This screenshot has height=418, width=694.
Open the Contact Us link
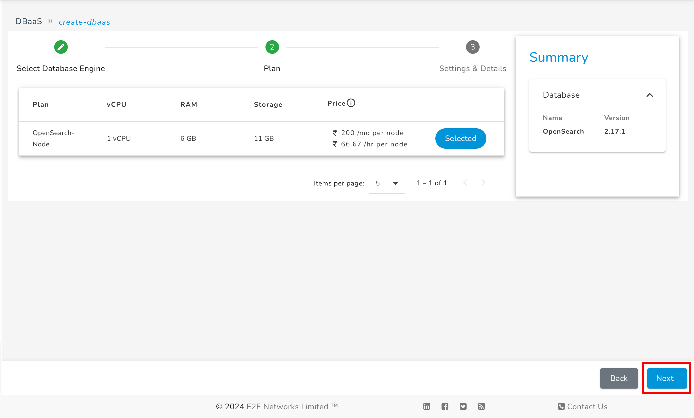tap(587, 406)
